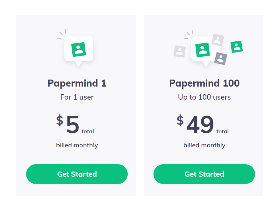Image resolution: width=279 pixels, height=204 pixels.
Task: Click the small green user icon at far right
Action: (x=236, y=47)
